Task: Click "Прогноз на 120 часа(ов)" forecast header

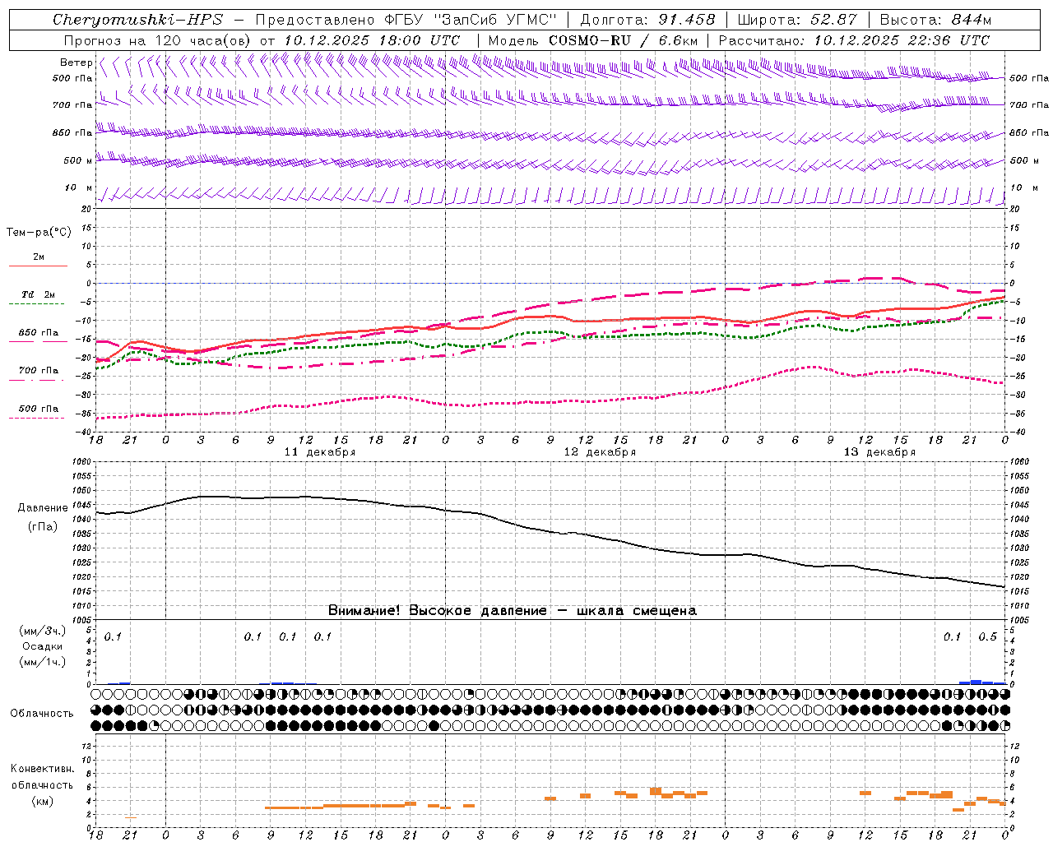Action: [x=158, y=40]
